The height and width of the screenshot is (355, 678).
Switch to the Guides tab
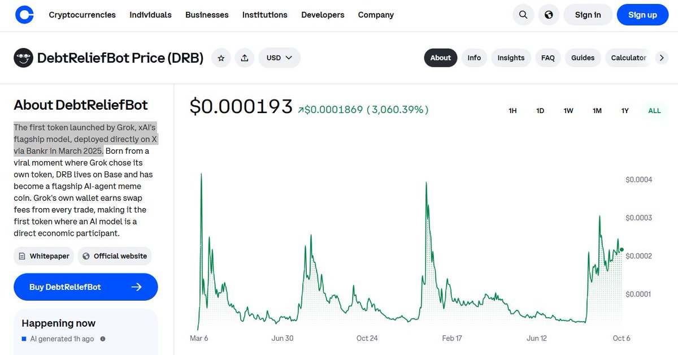[583, 58]
